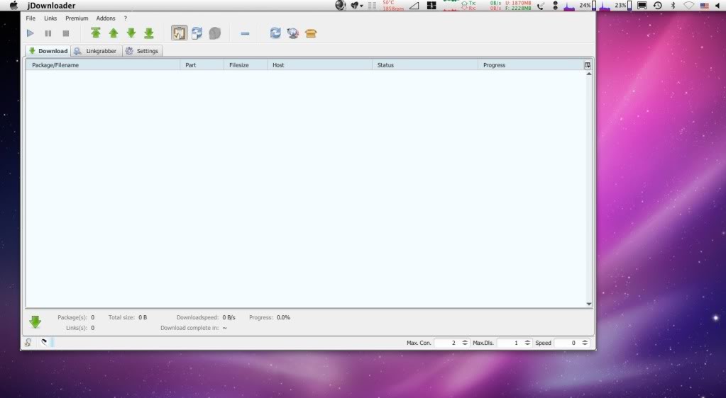Click the phone handset menu bar icon
Viewport: 726px width, 398px height.
pyautogui.click(x=541, y=6)
